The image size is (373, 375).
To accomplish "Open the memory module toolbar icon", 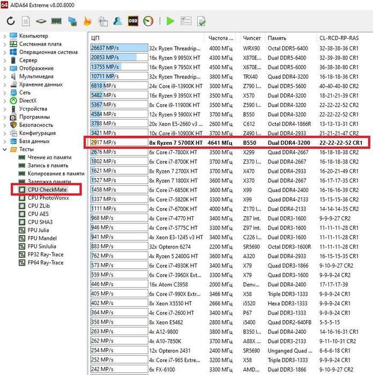I will (56, 21).
